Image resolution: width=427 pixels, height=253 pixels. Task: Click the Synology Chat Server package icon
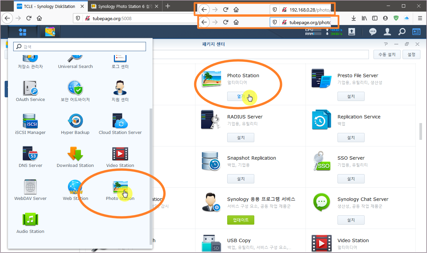321,202
